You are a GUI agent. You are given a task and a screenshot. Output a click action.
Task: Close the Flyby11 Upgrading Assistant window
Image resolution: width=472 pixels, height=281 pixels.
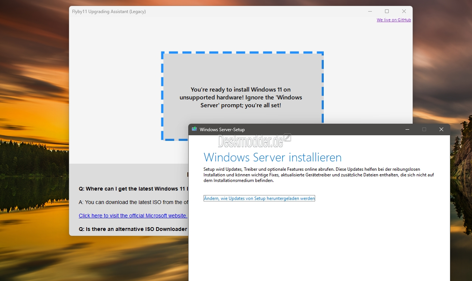click(404, 12)
